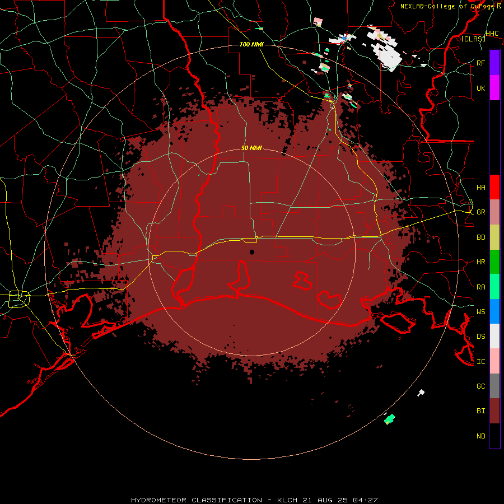Click the green rain echo offshore southeast

click(390, 419)
